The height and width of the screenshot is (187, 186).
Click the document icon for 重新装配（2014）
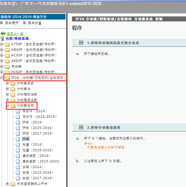click(18, 156)
